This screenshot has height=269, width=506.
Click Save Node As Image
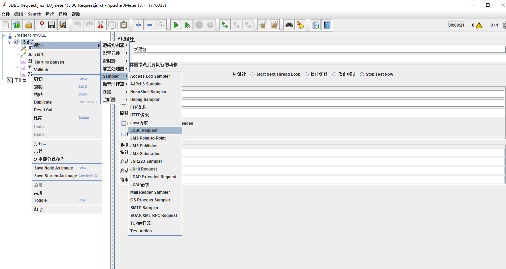[x=67, y=168]
